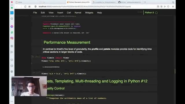
Task: Add page to bookmarks with the address bar heart
Action: click(x=168, y=6)
